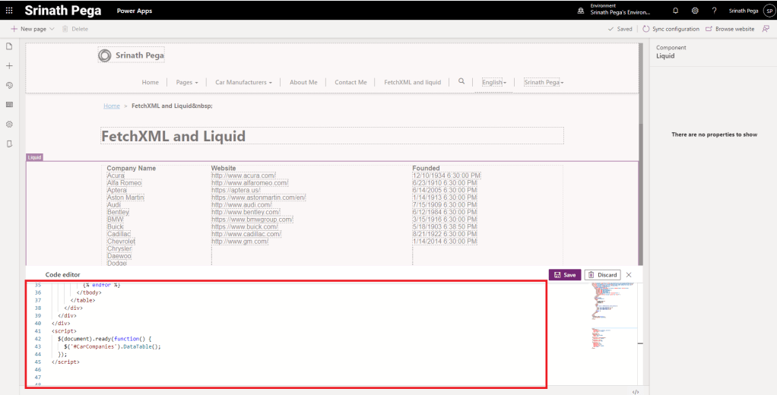Image resolution: width=777 pixels, height=395 pixels.
Task: Expand the Pages navigation dropdown
Action: click(x=186, y=82)
